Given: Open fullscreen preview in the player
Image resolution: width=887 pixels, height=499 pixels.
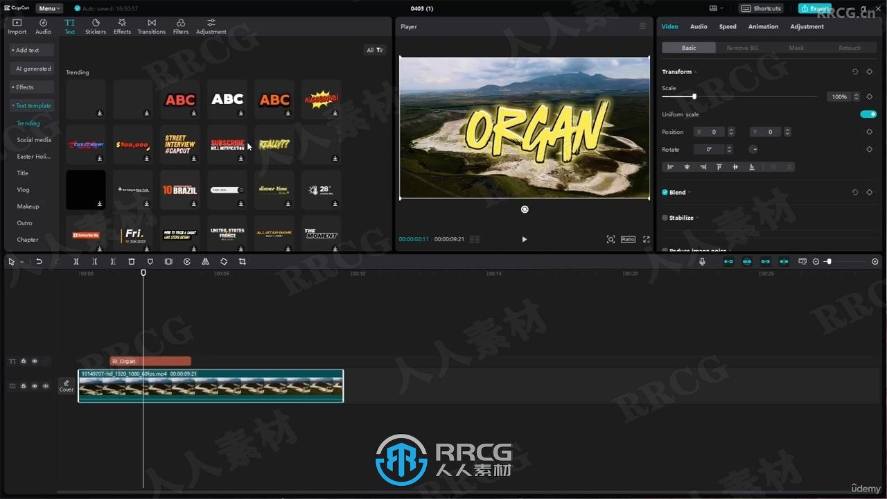Looking at the screenshot, I should (x=646, y=239).
